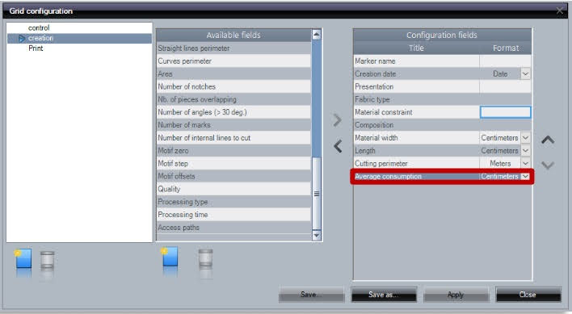This screenshot has width=572, height=314.
Task: Select the Motif step field
Action: point(233,164)
